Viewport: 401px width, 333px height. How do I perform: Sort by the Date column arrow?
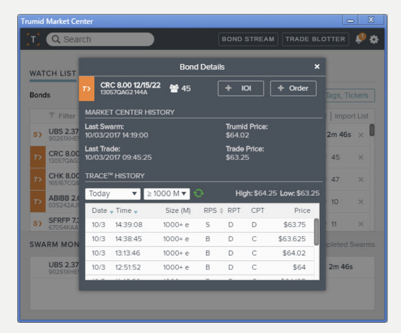112,212
